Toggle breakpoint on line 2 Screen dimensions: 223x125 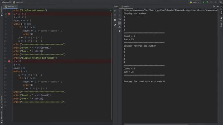coord(9,14)
